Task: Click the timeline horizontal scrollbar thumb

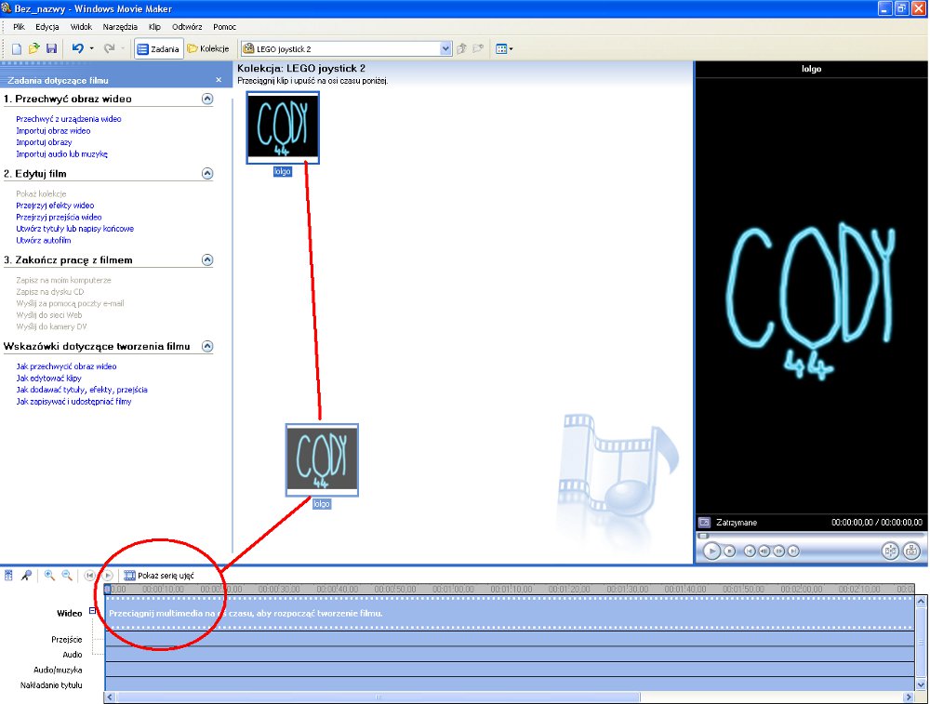Action: pyautogui.click(x=378, y=697)
